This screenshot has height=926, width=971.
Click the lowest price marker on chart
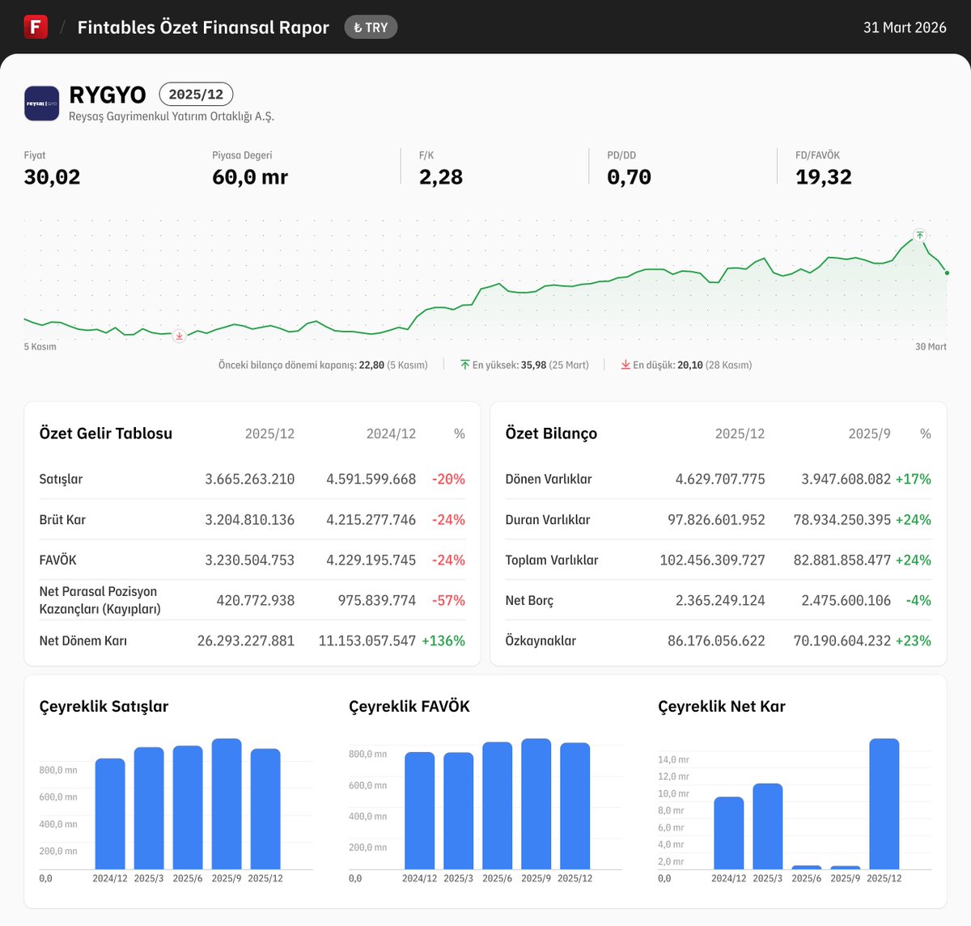(180, 336)
